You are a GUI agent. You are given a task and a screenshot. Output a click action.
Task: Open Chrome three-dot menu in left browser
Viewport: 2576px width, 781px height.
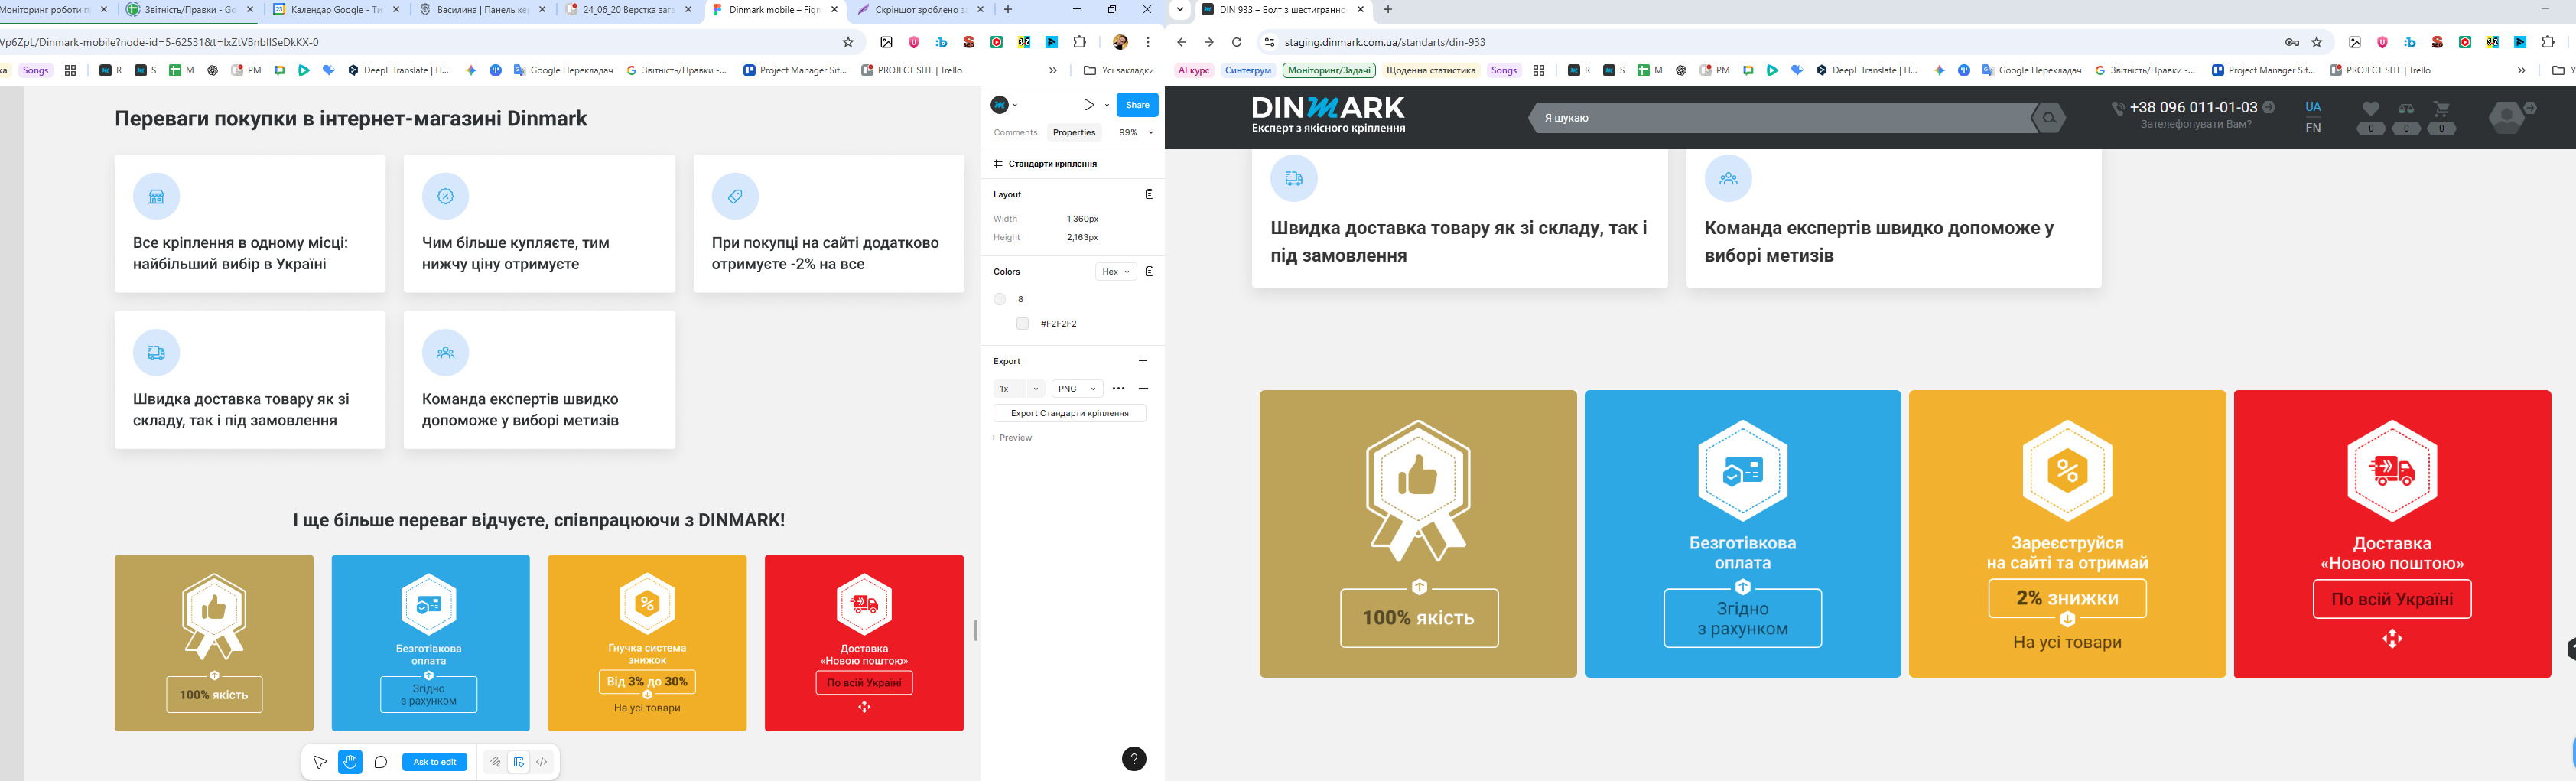[x=1148, y=42]
